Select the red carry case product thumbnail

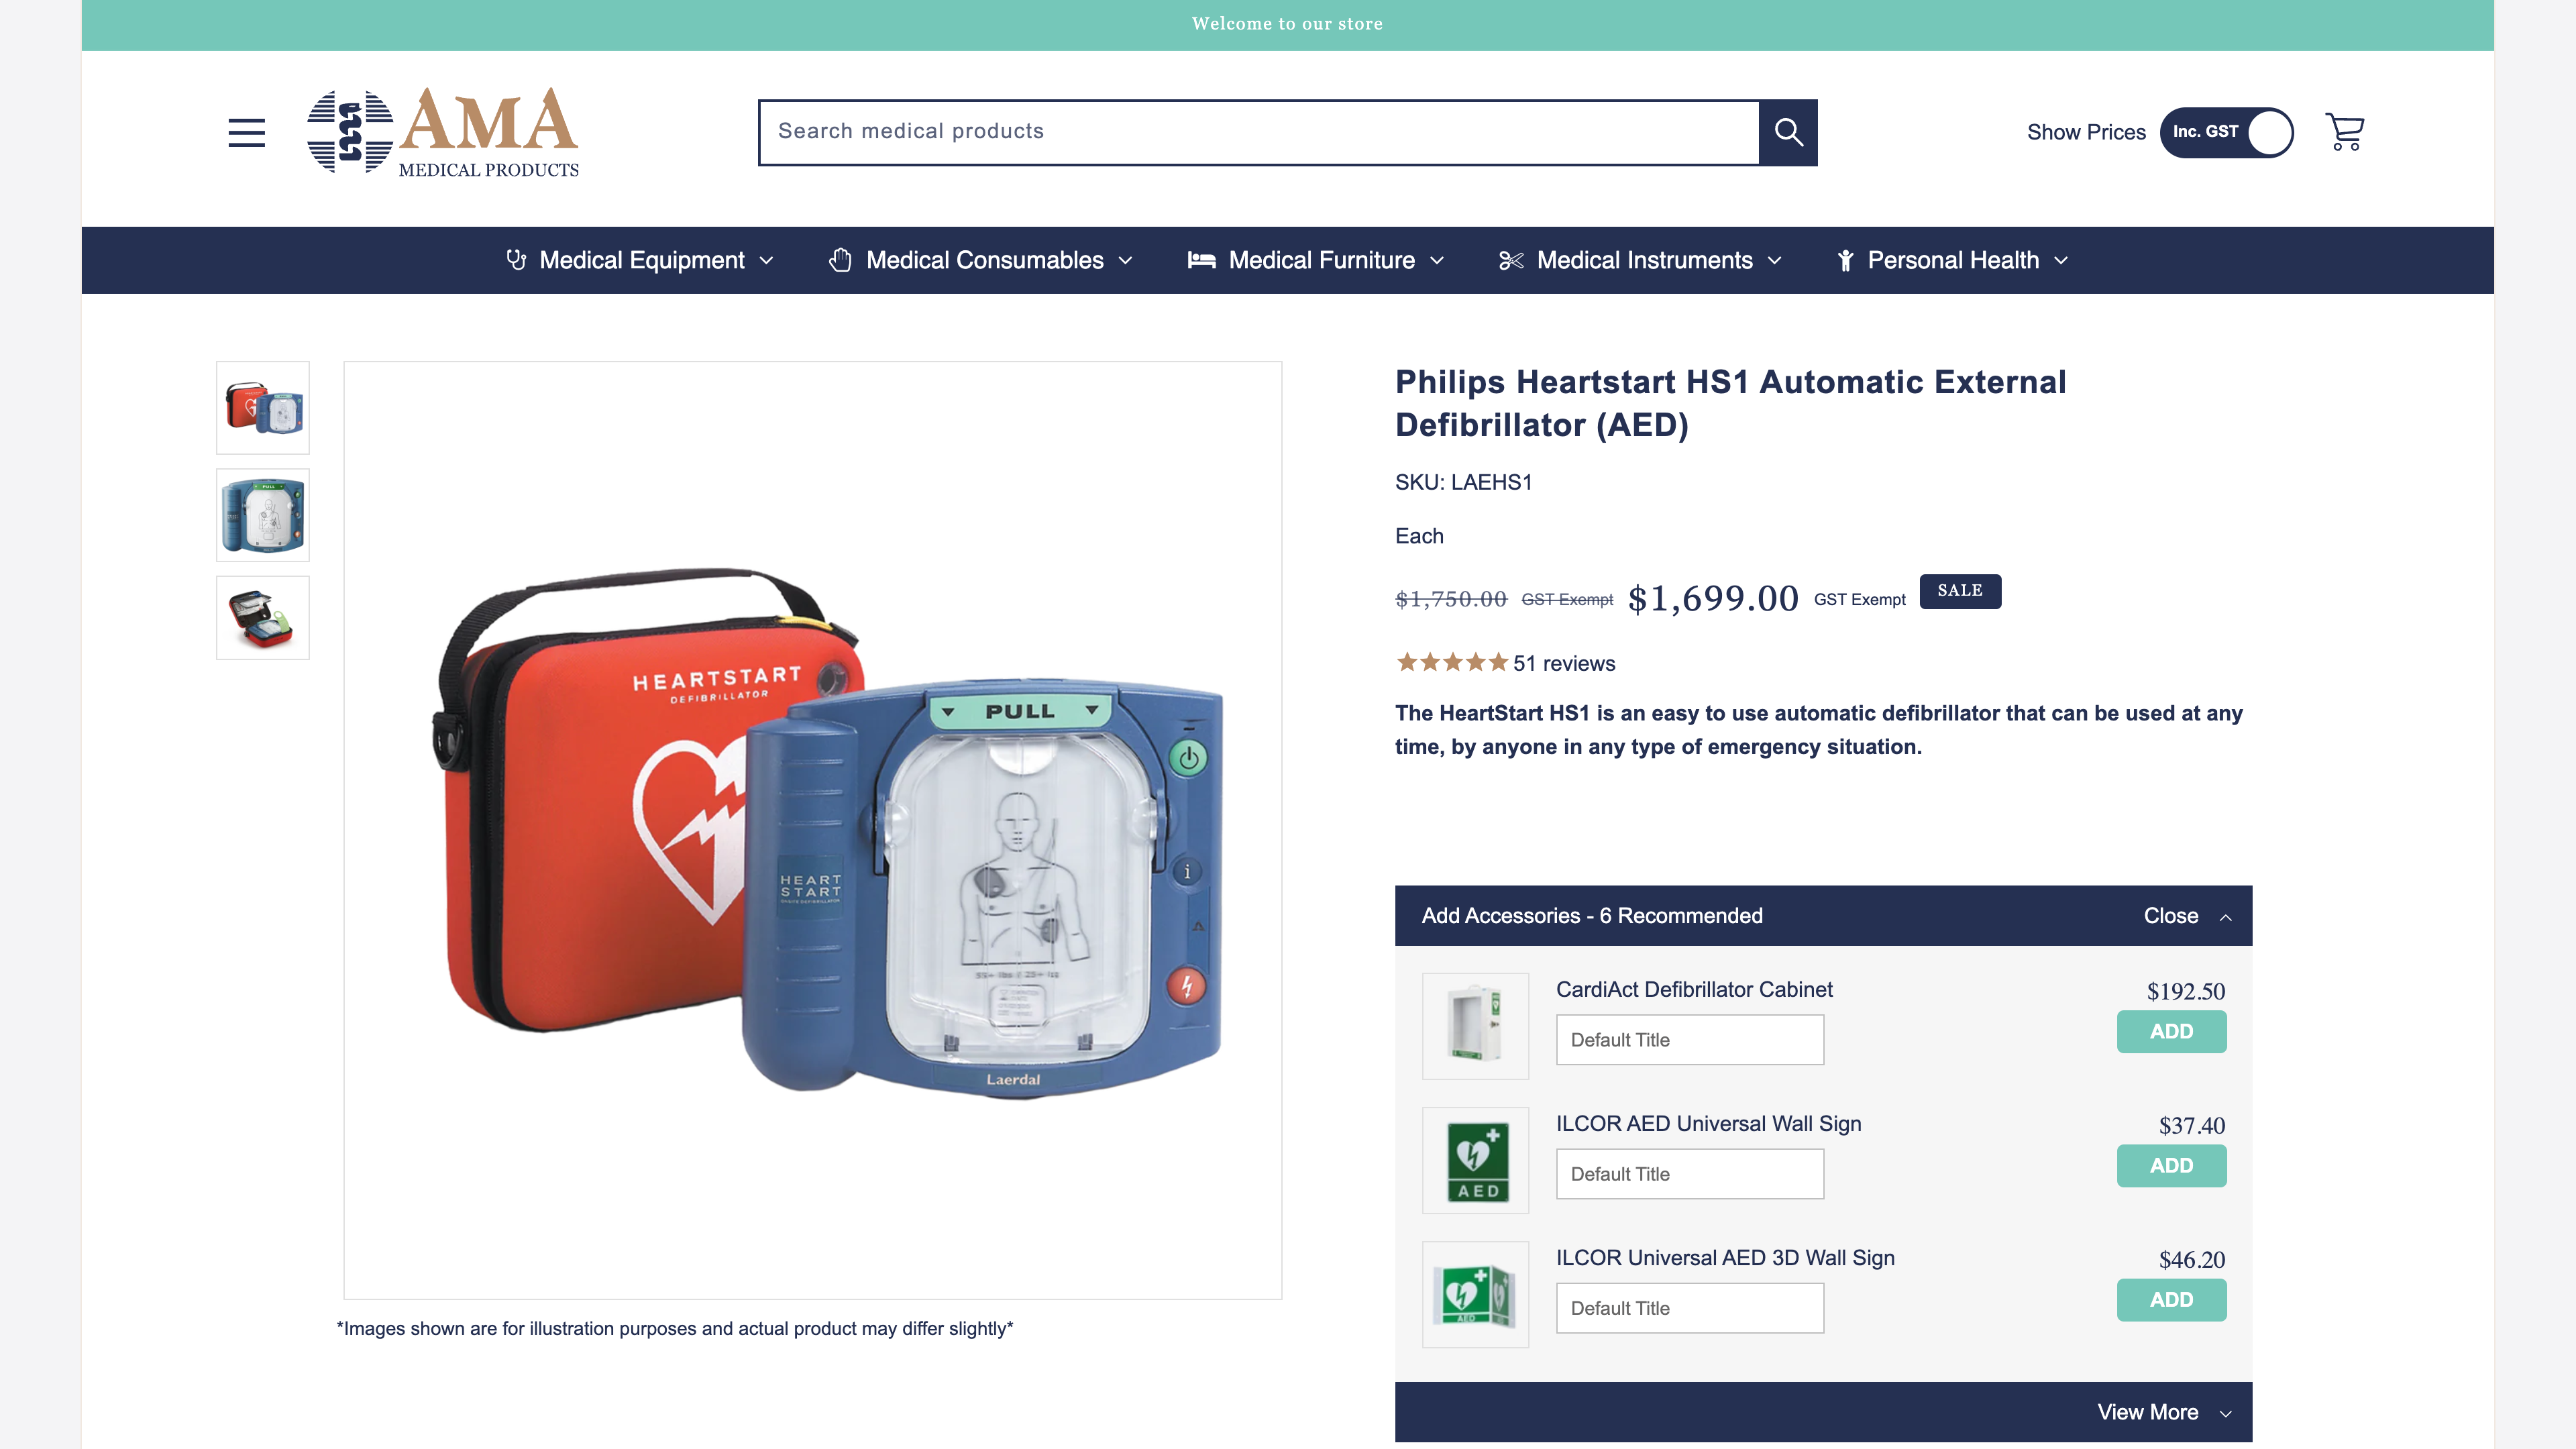(x=262, y=407)
